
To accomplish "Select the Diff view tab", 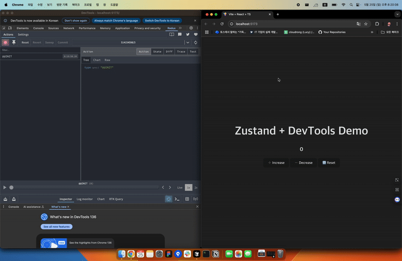I will [x=169, y=52].
